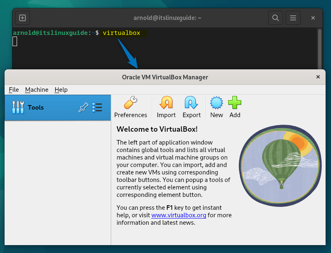The image size is (331, 253).
Task: Add an existing virtual machine
Action: click(235, 107)
